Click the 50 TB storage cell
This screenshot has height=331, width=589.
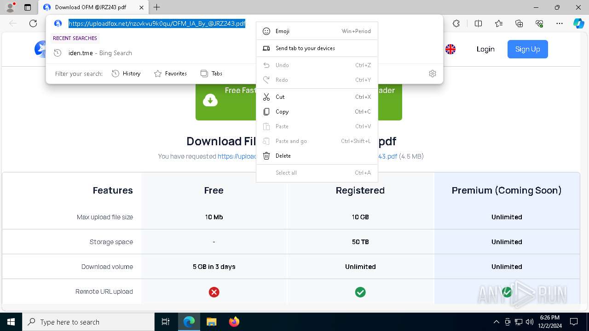tap(360, 242)
